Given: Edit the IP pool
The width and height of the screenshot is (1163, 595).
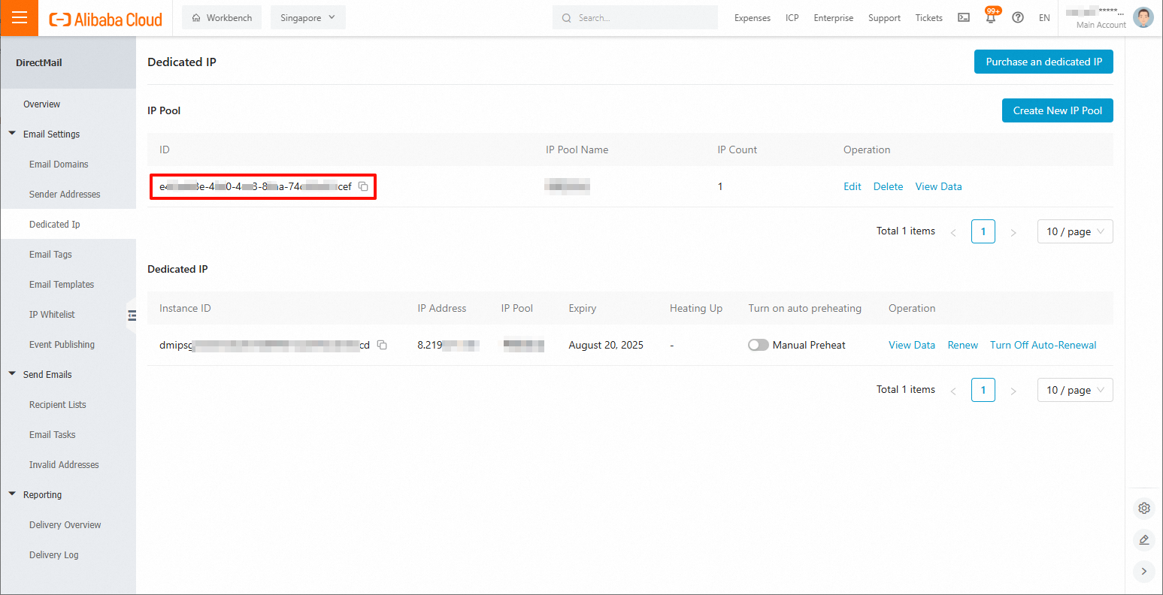Looking at the screenshot, I should [x=853, y=186].
